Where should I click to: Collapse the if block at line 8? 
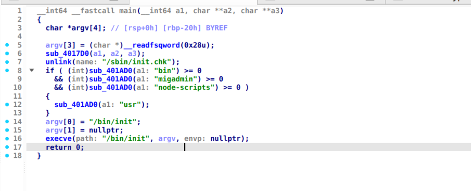pyautogui.click(x=31, y=70)
